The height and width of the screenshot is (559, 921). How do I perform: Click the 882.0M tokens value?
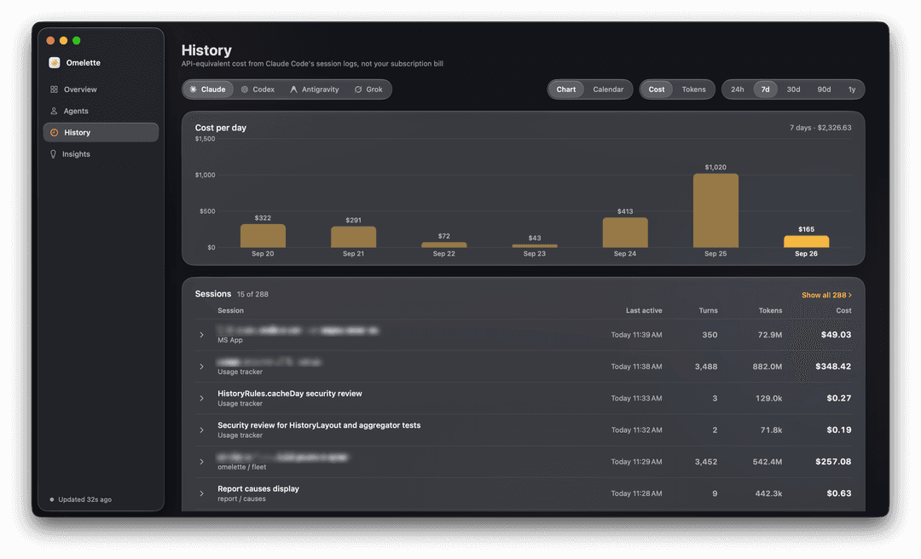[x=767, y=366]
